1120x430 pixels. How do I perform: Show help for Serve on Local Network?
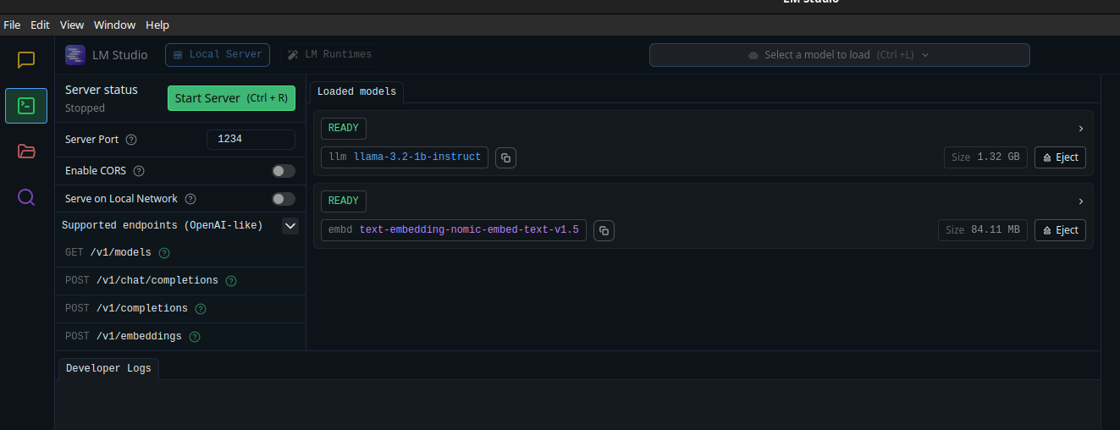[190, 199]
